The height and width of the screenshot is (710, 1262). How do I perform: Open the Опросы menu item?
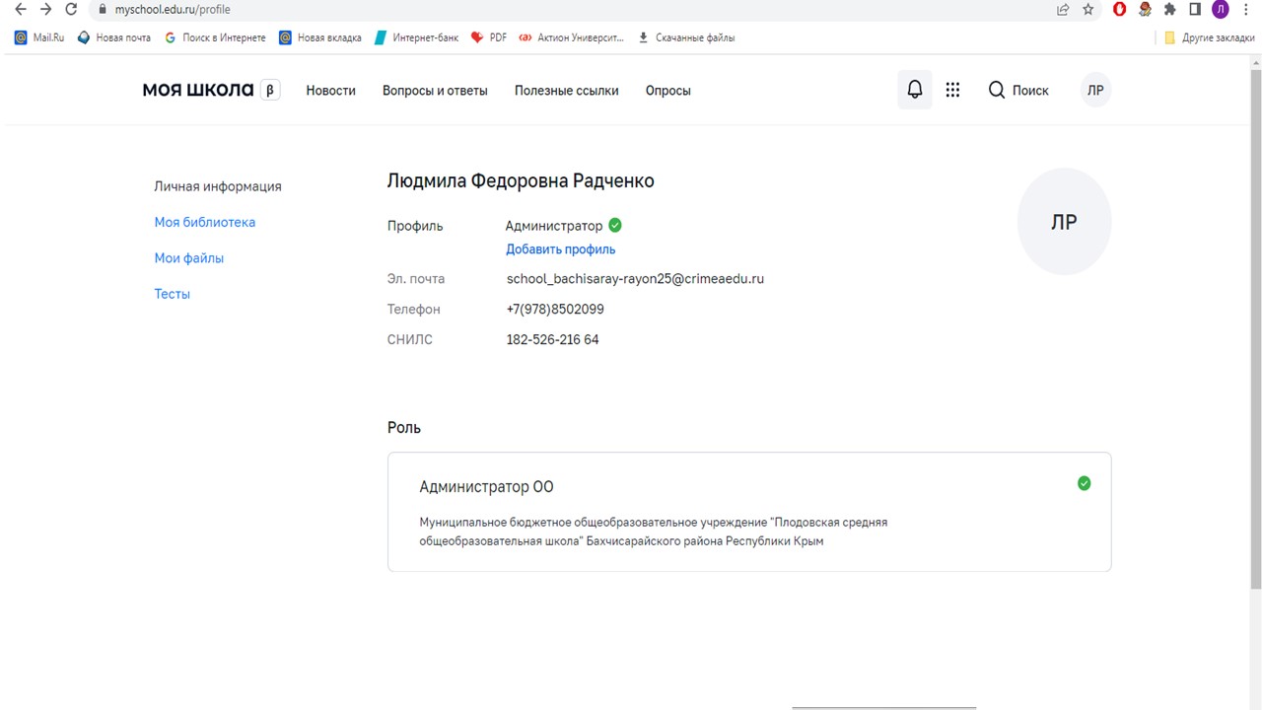pos(667,91)
